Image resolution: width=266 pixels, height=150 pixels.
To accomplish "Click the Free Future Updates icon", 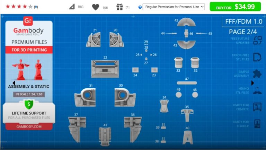I will point(257,41).
